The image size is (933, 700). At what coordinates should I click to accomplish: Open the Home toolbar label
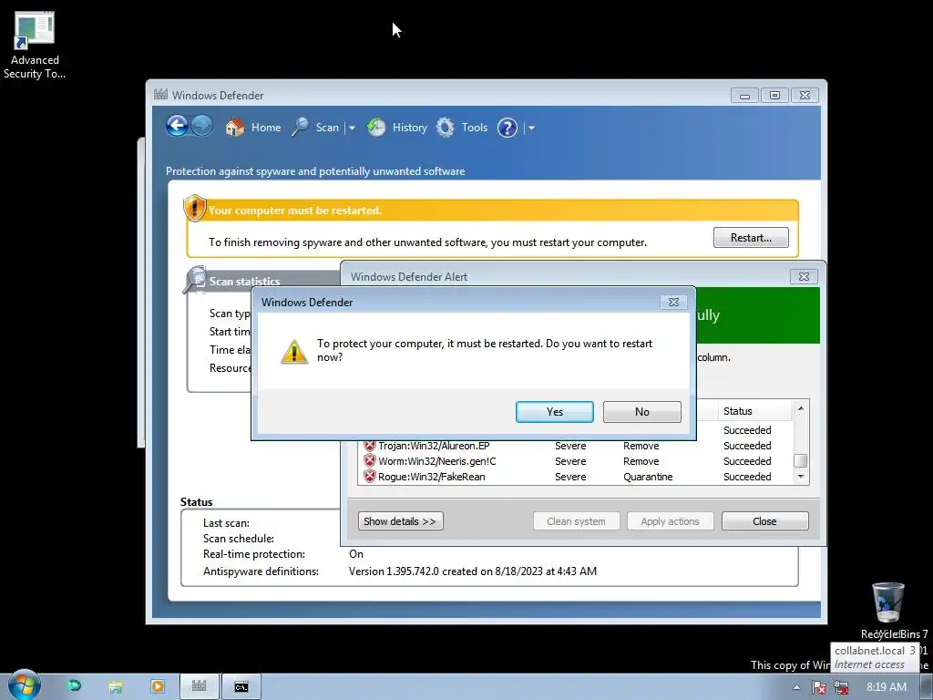click(266, 128)
